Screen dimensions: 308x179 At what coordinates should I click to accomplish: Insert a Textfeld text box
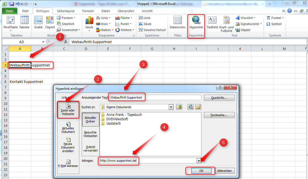(x=212, y=23)
